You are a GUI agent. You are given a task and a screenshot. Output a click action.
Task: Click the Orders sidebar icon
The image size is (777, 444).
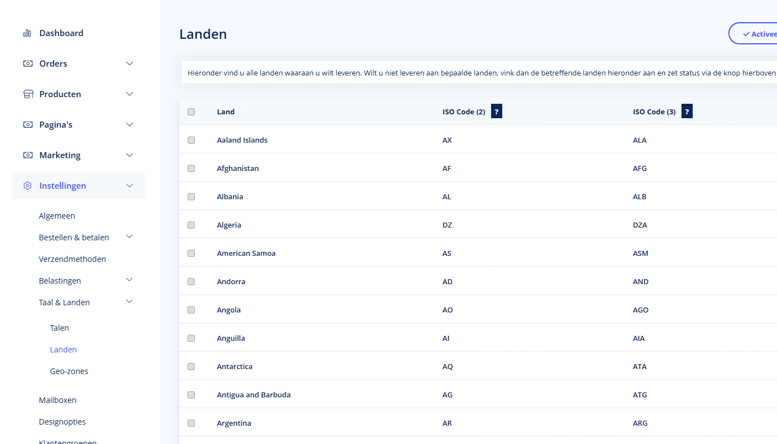point(27,63)
